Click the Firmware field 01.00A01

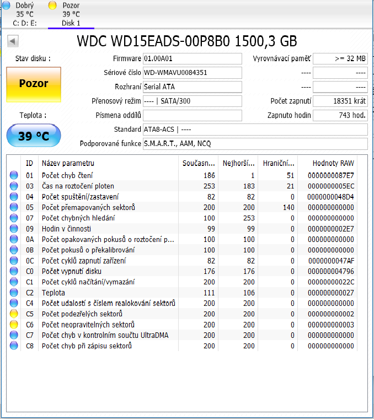pyautogui.click(x=192, y=58)
